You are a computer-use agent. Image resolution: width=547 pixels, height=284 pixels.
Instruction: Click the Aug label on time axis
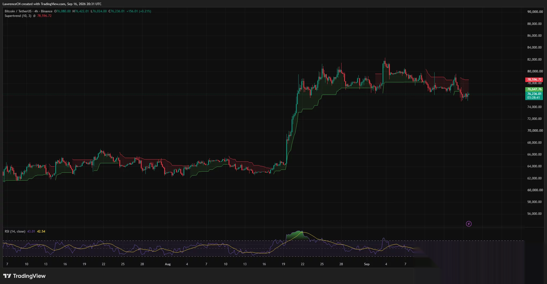point(168,264)
